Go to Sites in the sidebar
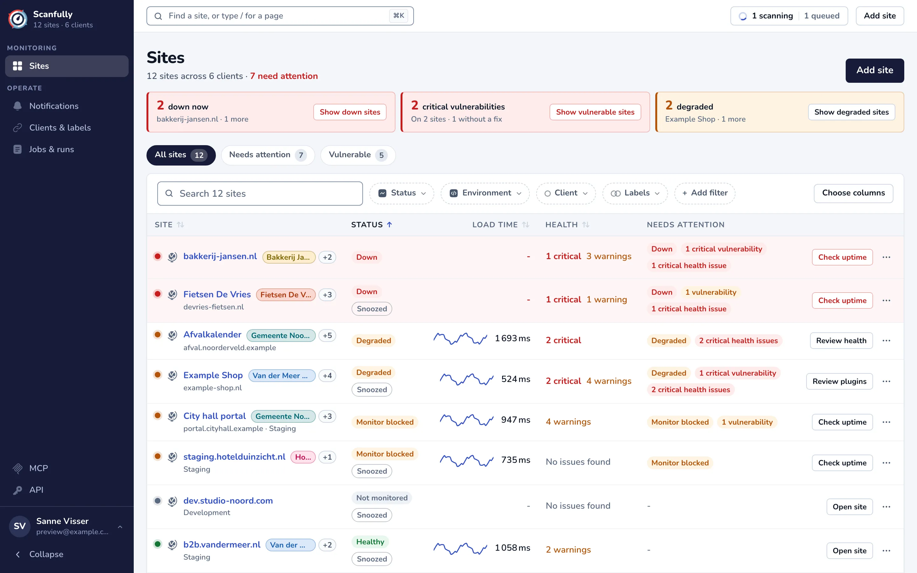 [67, 66]
